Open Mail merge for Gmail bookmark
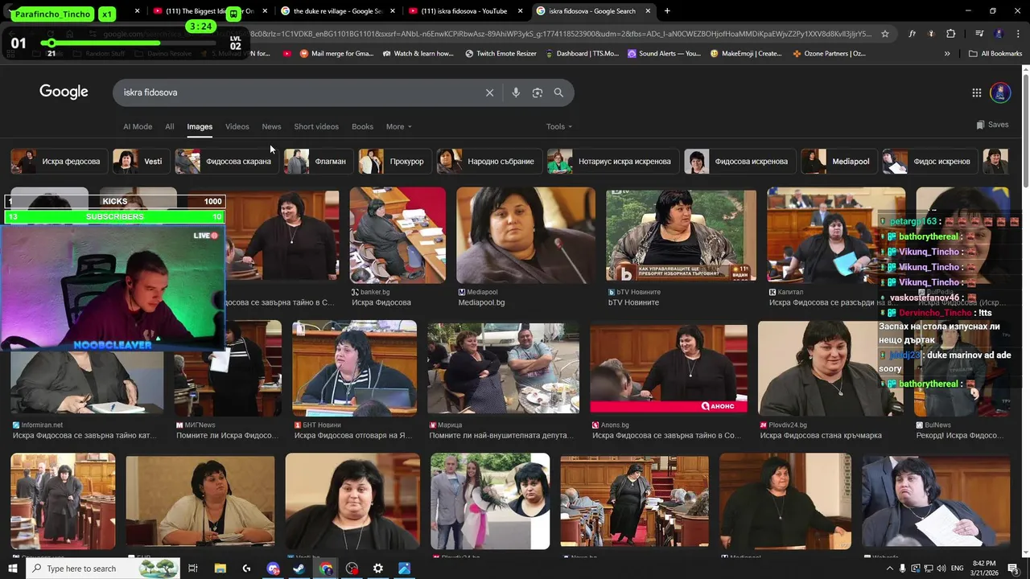The height and width of the screenshot is (579, 1030). pos(336,54)
